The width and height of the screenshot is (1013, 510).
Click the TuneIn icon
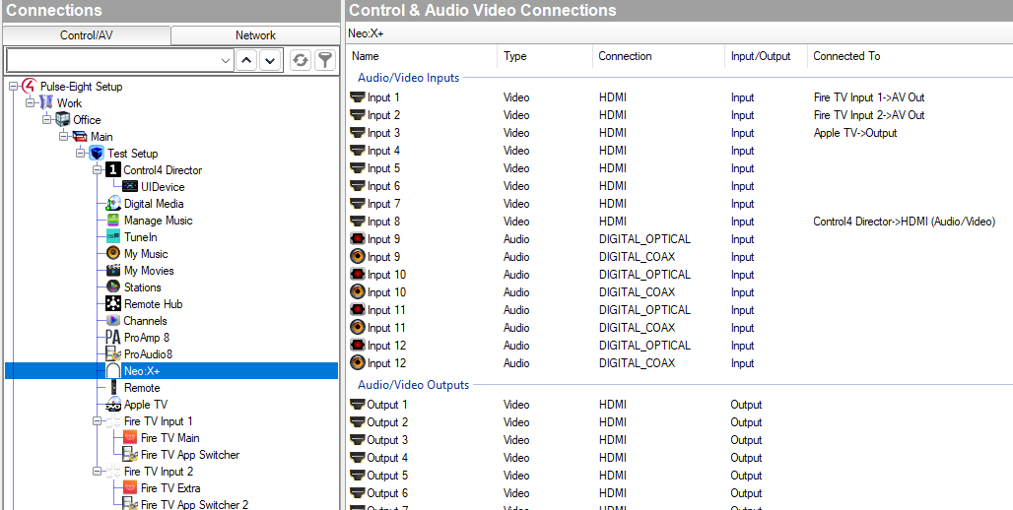(113, 237)
